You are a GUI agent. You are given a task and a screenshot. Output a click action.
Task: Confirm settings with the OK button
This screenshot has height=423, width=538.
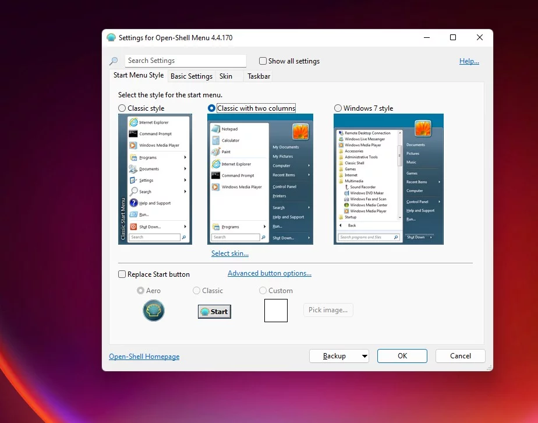tap(402, 356)
